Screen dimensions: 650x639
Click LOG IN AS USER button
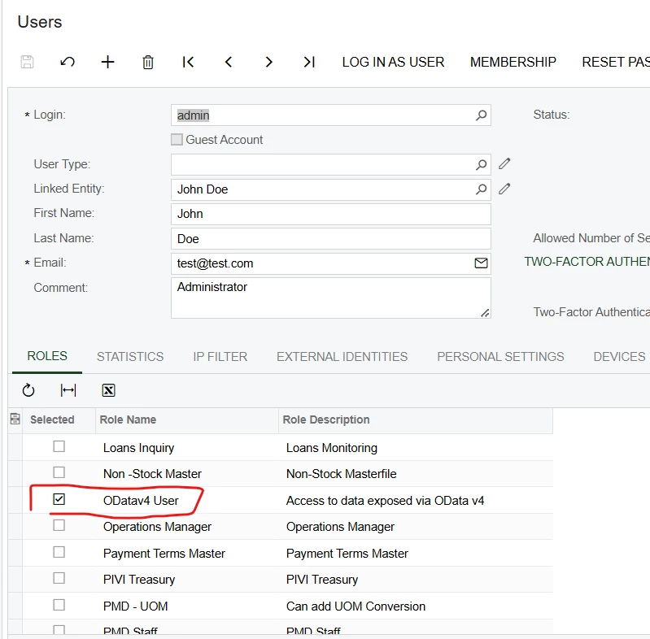pyautogui.click(x=393, y=62)
